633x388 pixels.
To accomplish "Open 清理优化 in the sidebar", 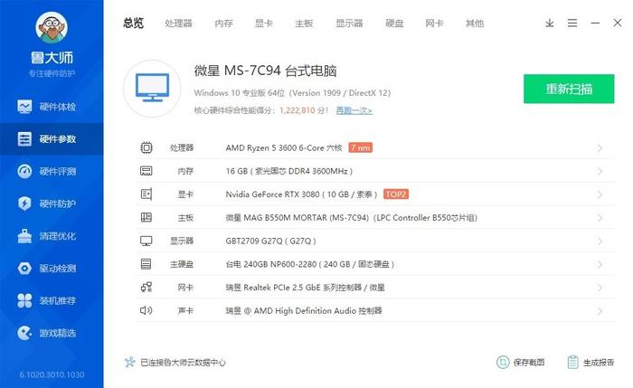I will pyautogui.click(x=52, y=236).
